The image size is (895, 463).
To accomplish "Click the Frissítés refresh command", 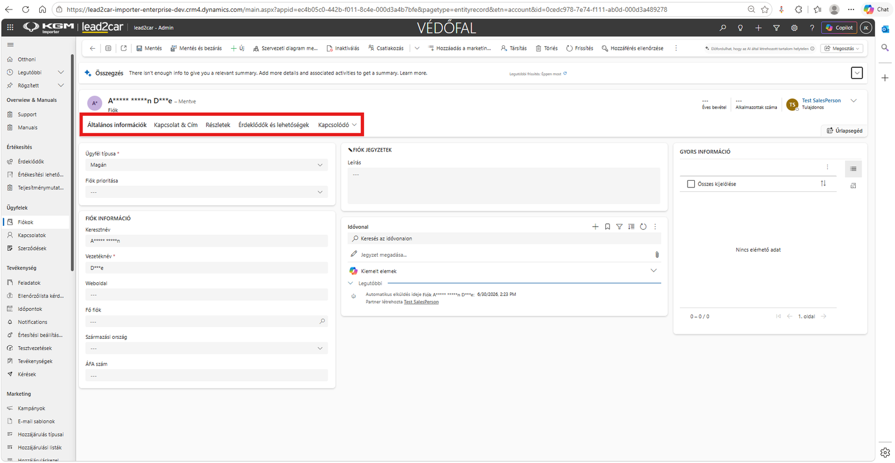I will 580,48.
